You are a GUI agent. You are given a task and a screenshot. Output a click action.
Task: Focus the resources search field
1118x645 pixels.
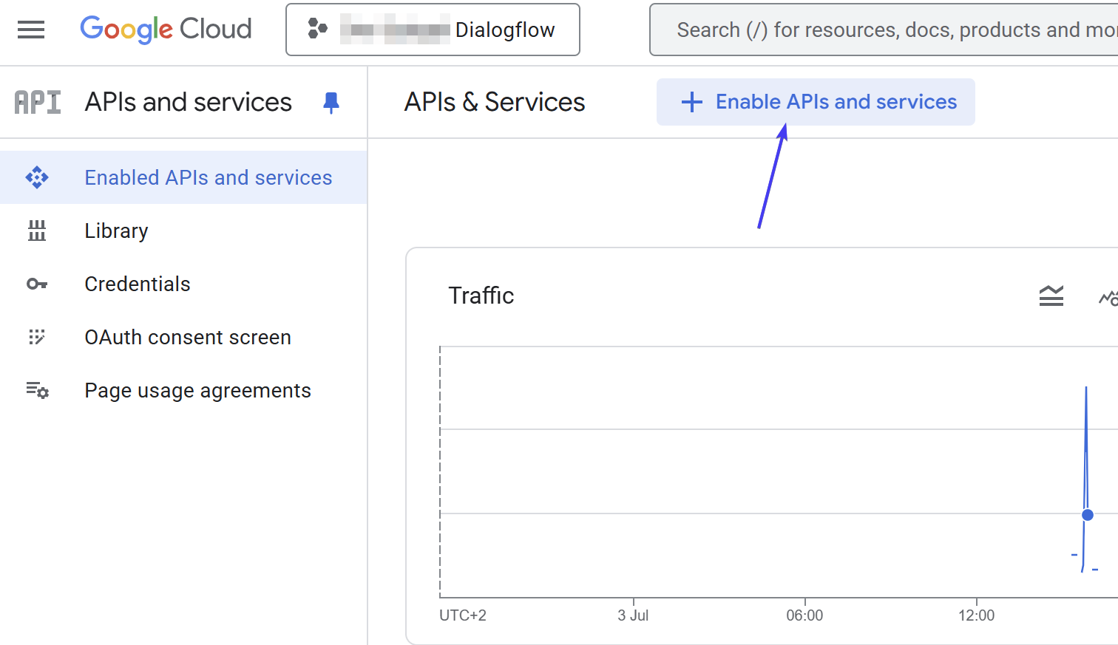pos(887,30)
